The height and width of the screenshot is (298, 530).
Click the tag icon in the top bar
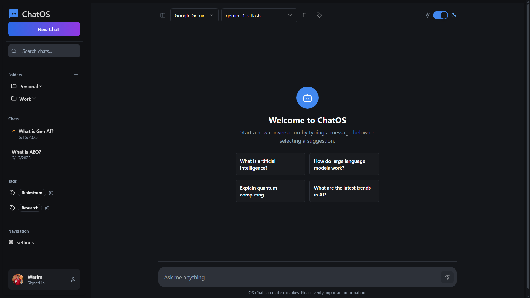tap(319, 15)
